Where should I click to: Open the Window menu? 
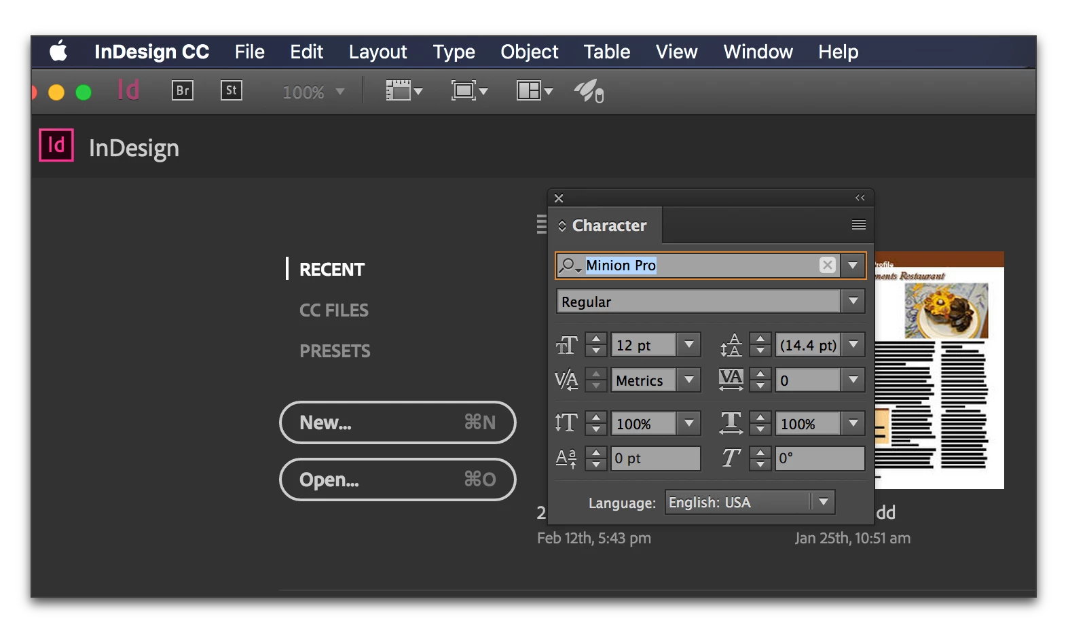pos(758,52)
